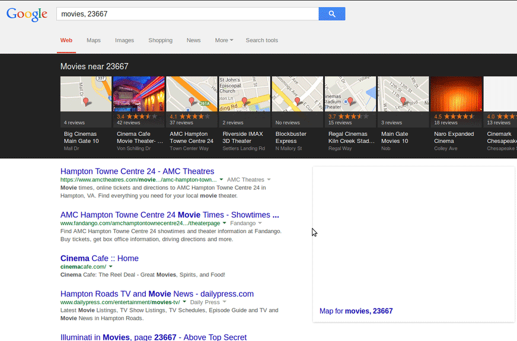Click the Movies near 23667 heading
This screenshot has width=517, height=341.
pyautogui.click(x=94, y=66)
